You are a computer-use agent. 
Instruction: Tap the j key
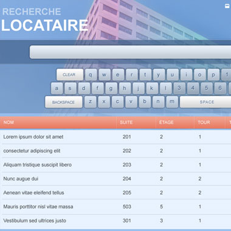click(x=139, y=88)
